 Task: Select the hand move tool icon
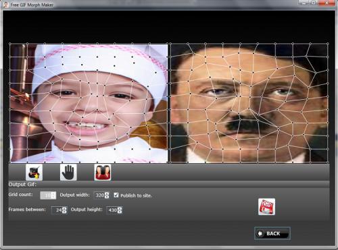[x=68, y=173]
